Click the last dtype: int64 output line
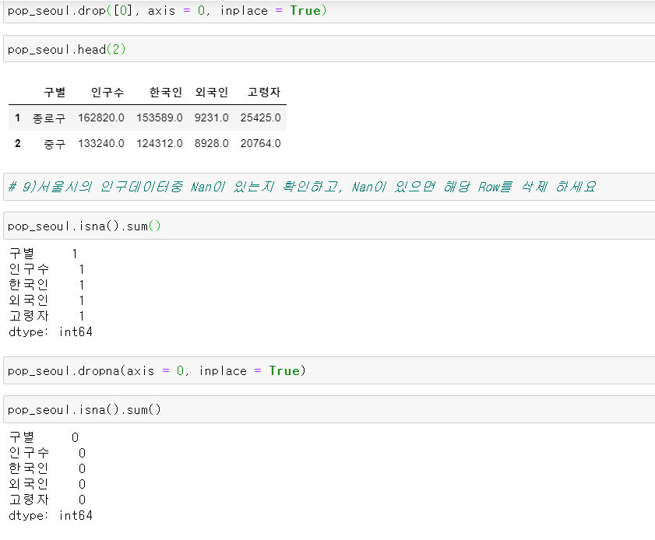This screenshot has height=540, width=655. click(x=51, y=515)
